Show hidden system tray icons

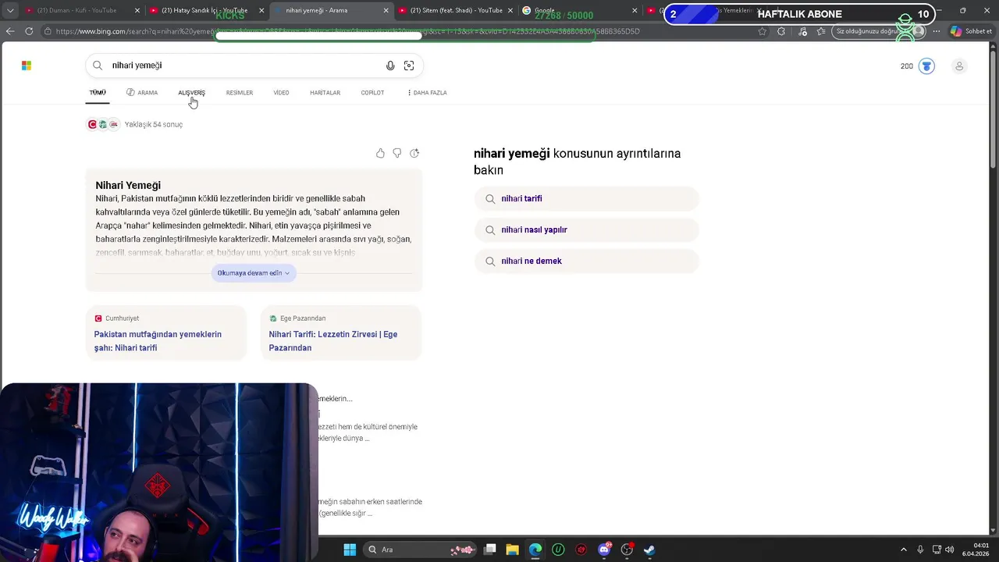[904, 550]
